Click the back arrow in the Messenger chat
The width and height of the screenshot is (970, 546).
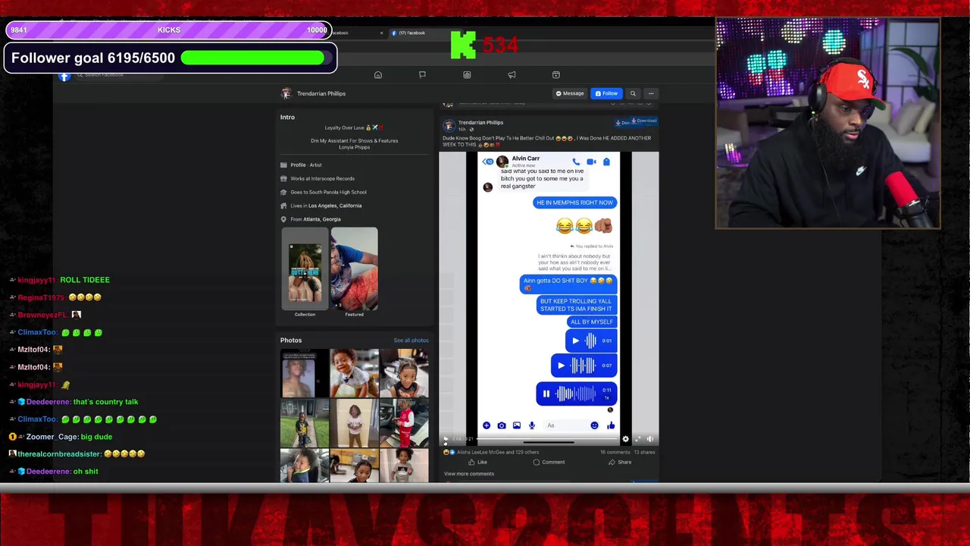pyautogui.click(x=487, y=162)
